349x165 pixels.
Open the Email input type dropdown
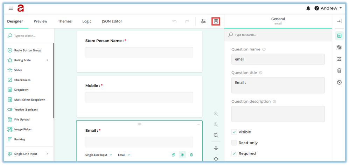point(124,155)
